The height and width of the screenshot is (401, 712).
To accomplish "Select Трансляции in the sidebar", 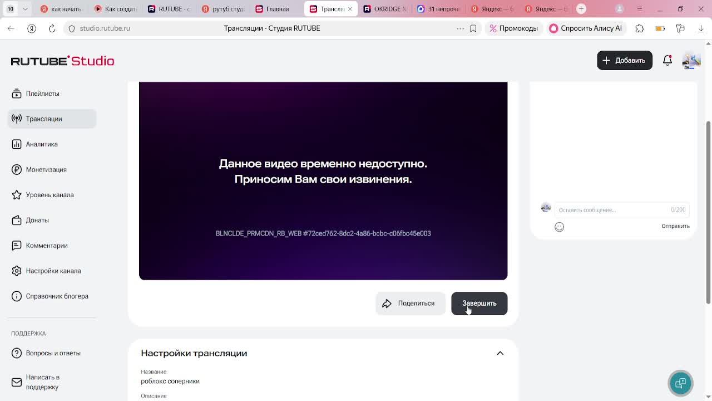I will tap(52, 119).
